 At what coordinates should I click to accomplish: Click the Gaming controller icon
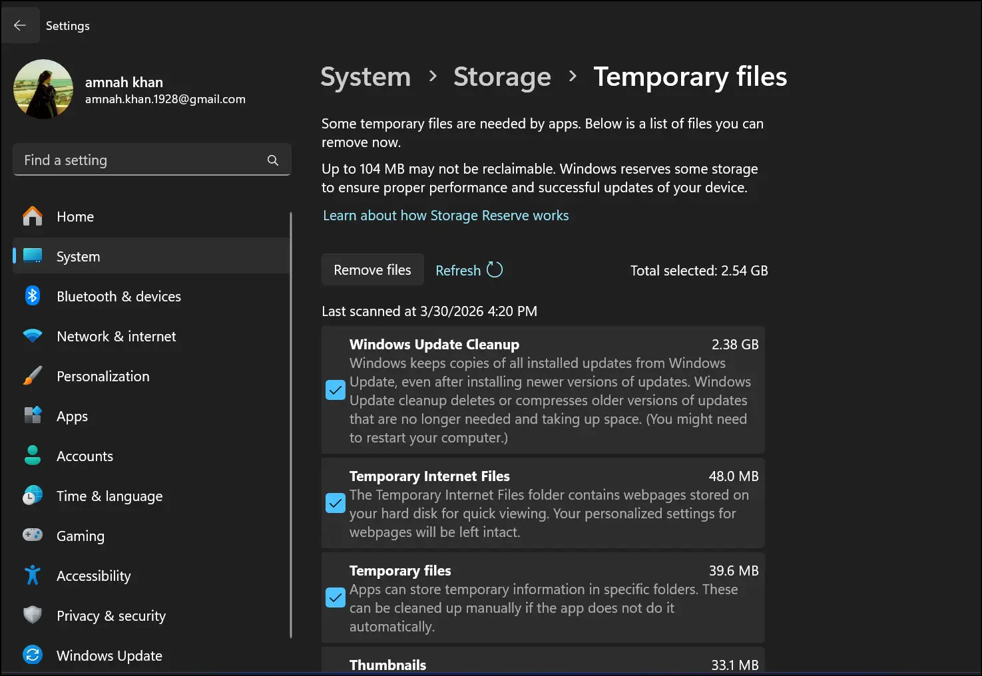32,536
